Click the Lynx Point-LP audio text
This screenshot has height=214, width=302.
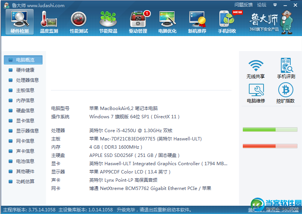tap(123, 180)
